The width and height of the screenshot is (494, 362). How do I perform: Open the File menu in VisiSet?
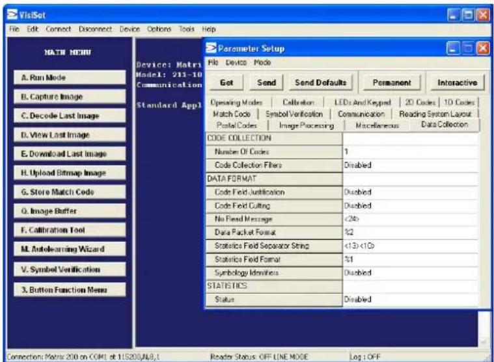[x=14, y=29]
